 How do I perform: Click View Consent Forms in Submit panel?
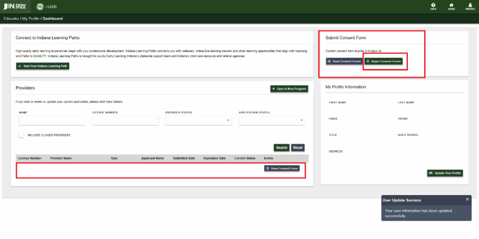[344, 62]
